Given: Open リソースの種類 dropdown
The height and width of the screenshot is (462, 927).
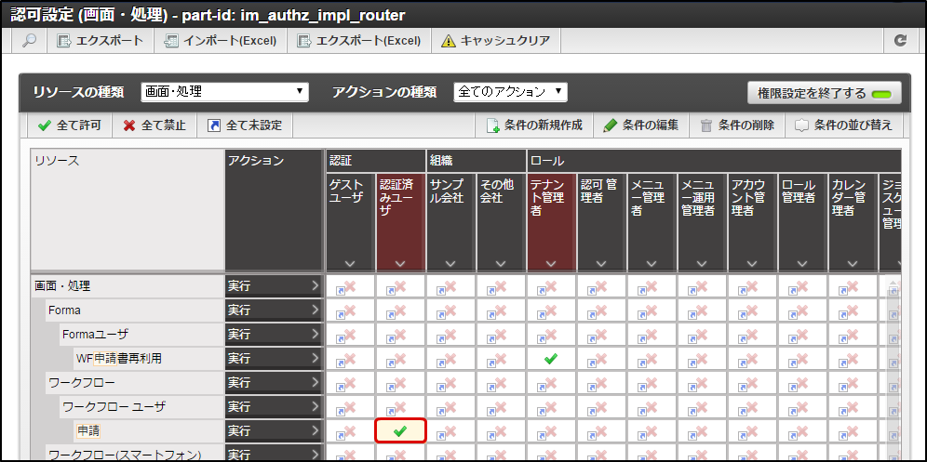Looking at the screenshot, I should [224, 92].
